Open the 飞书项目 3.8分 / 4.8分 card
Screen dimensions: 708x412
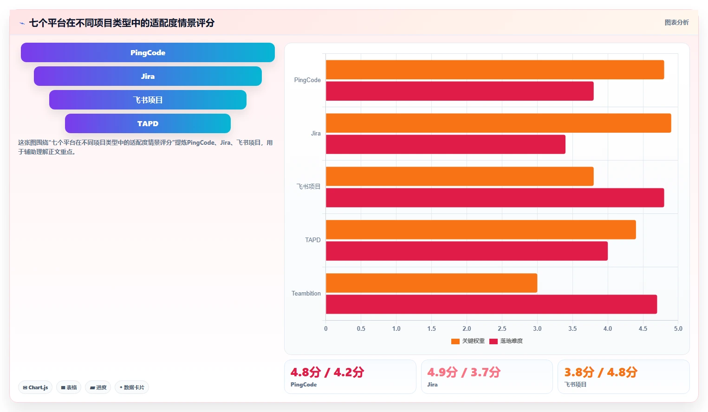(x=624, y=377)
